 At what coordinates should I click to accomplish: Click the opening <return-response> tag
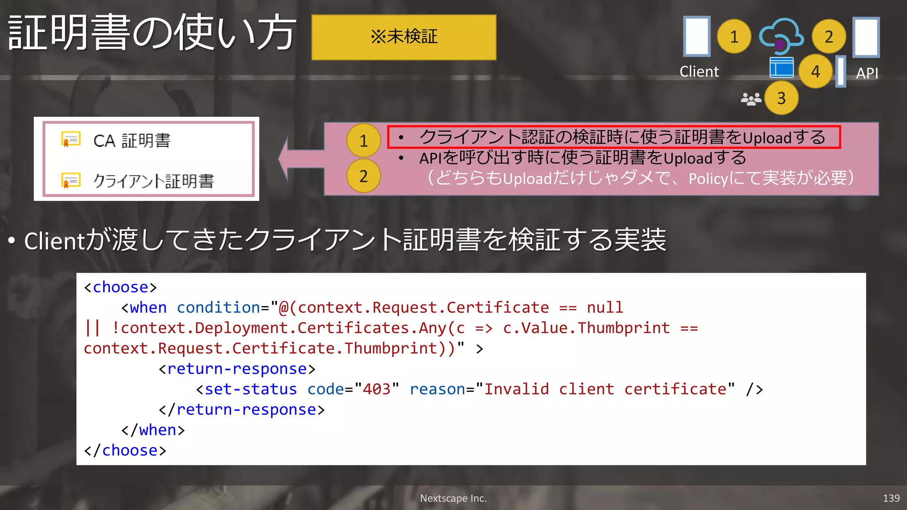pos(237,368)
